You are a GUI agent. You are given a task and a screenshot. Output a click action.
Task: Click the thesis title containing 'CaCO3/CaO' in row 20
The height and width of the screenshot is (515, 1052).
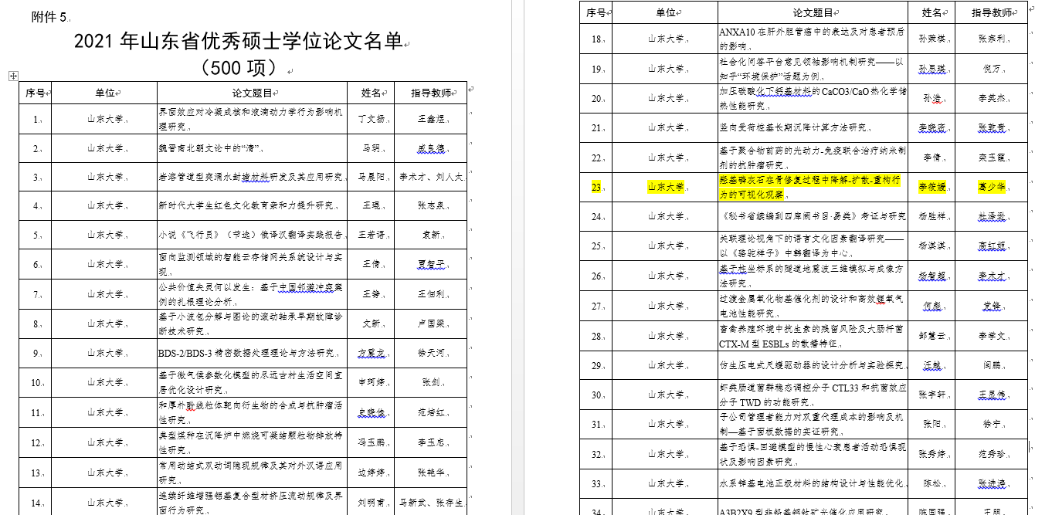(x=813, y=98)
